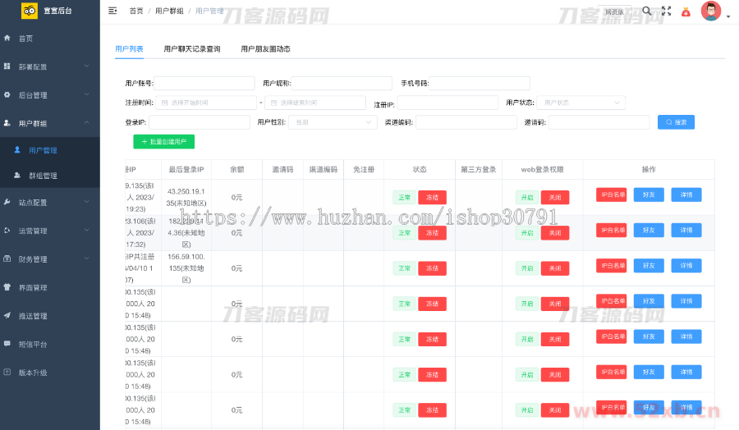Click the green 批量创建用户 button
This screenshot has width=739, height=430.
click(x=164, y=142)
